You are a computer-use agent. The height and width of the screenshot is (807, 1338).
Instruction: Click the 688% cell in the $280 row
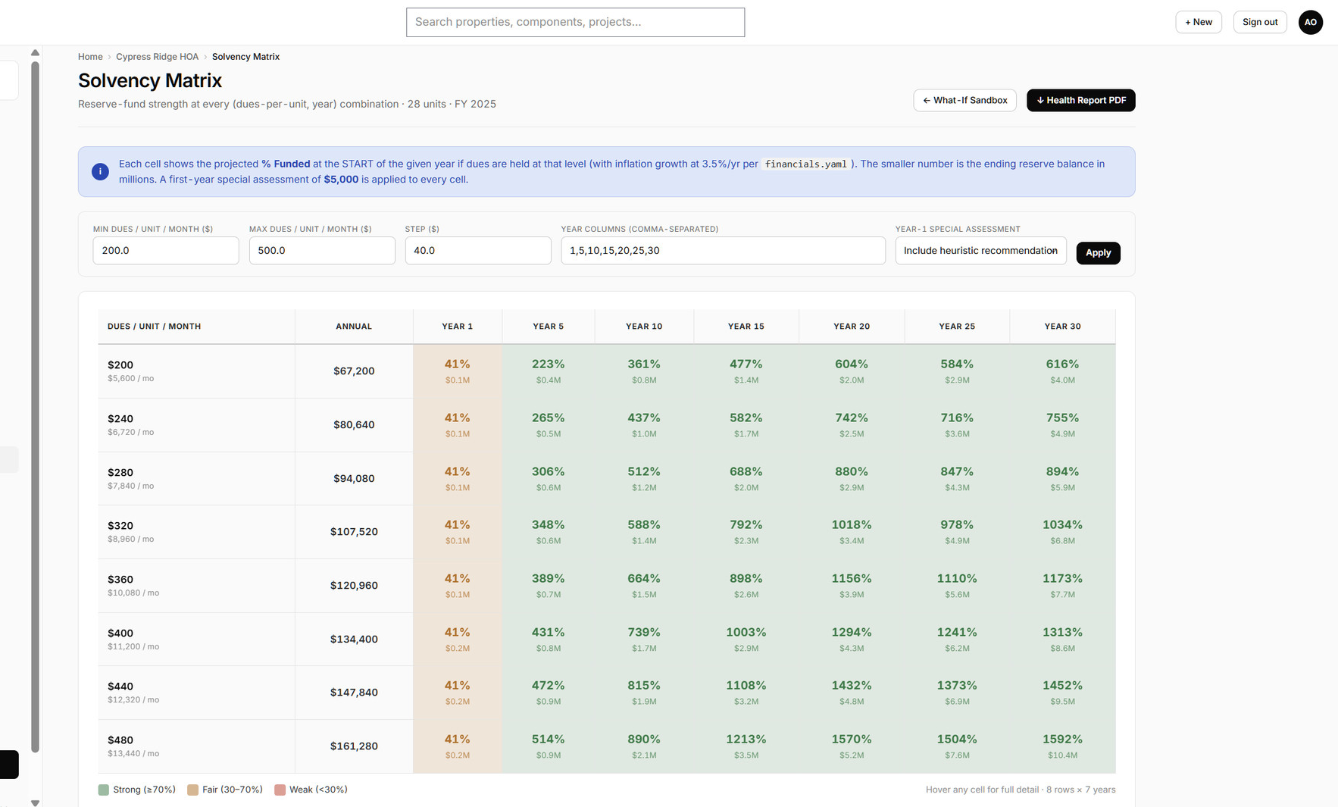tap(746, 478)
